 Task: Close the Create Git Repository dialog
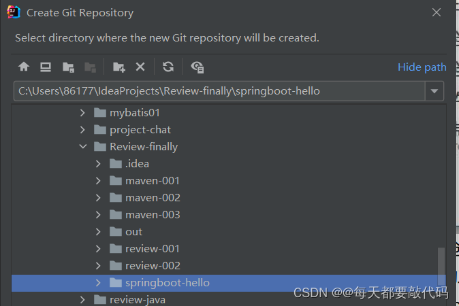pyautogui.click(x=437, y=12)
